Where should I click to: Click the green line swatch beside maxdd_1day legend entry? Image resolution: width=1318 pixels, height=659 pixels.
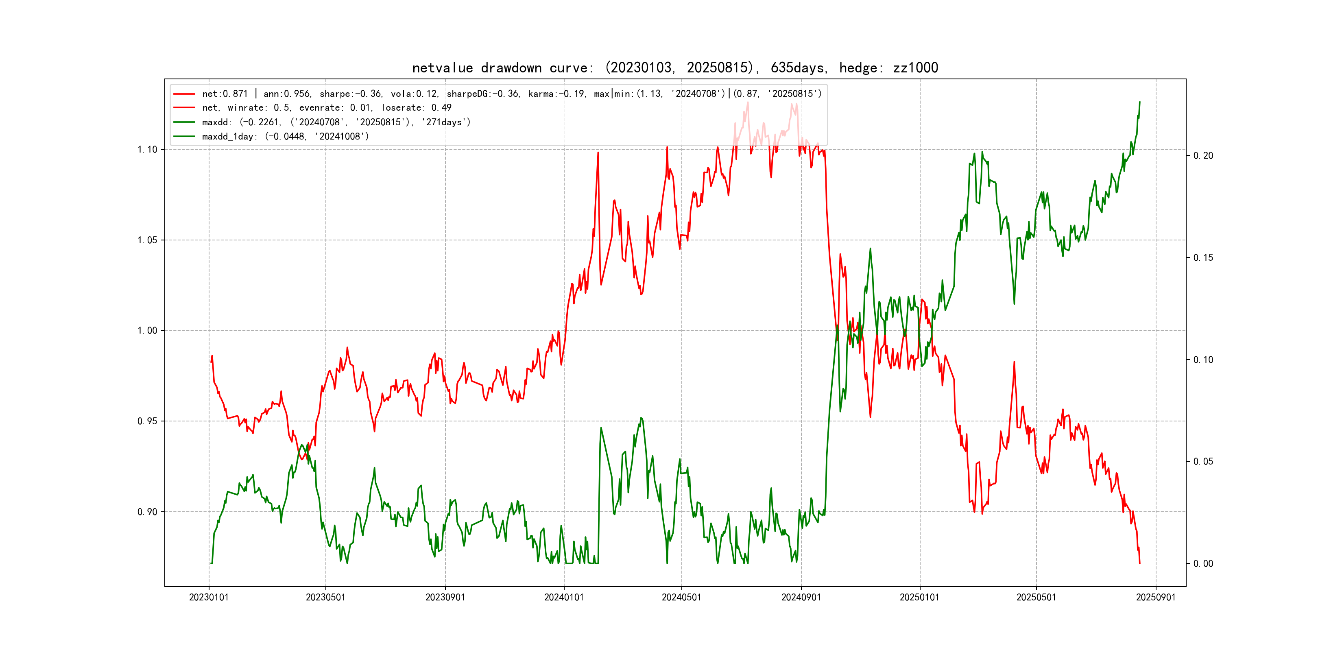(x=184, y=137)
